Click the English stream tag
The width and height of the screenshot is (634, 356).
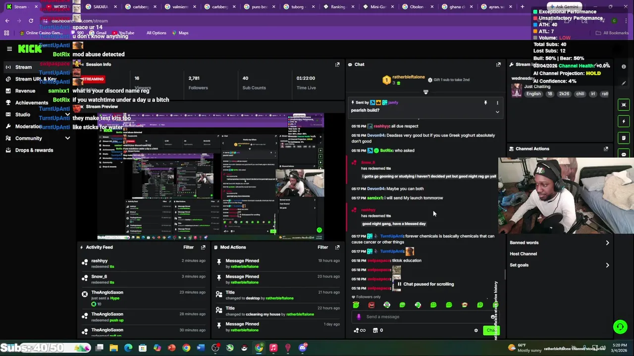[533, 94]
